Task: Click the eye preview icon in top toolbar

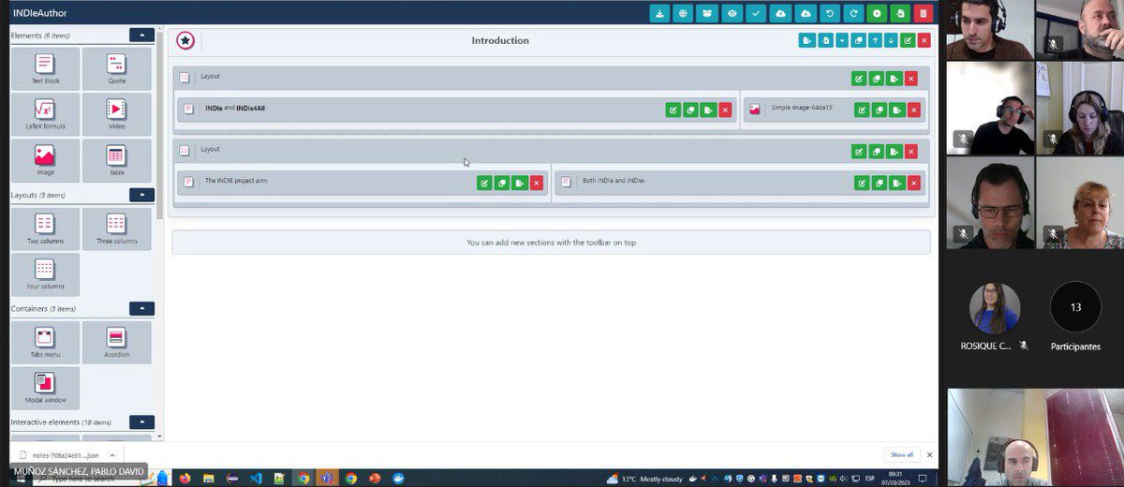Action: [732, 13]
